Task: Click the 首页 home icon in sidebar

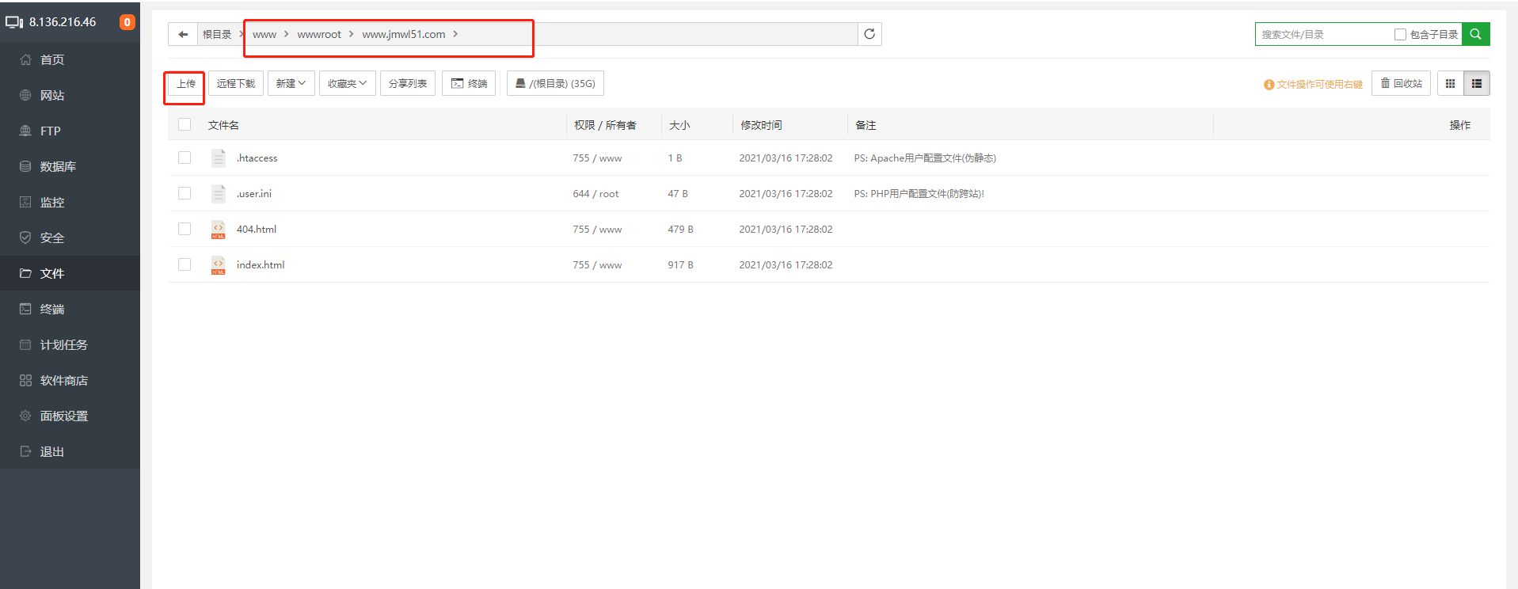Action: tap(25, 59)
